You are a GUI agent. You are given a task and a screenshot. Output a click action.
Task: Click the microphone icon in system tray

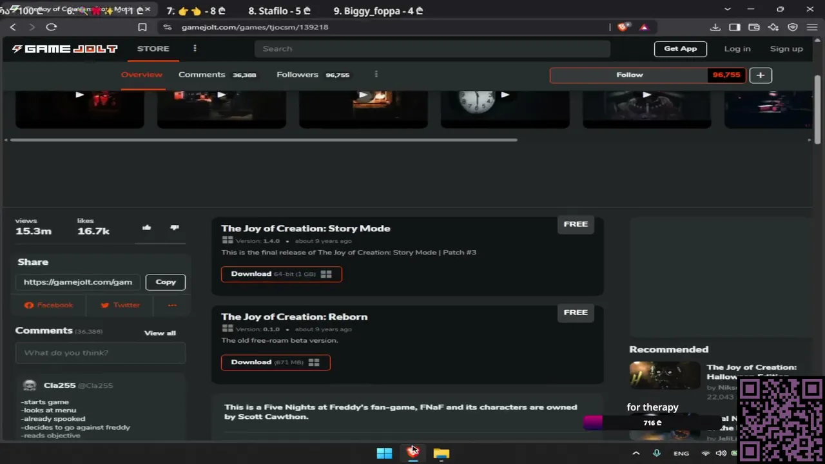[656, 453]
